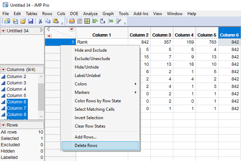Click the Paste clipboard icon
Image resolution: width=241 pixels, height=161 pixels.
56,21
